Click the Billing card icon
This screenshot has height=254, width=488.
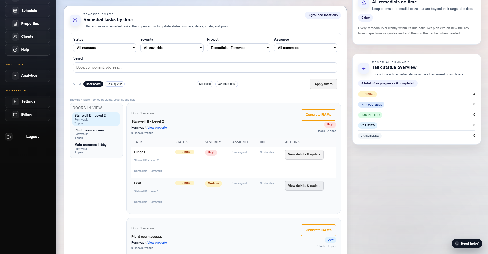click(15, 115)
